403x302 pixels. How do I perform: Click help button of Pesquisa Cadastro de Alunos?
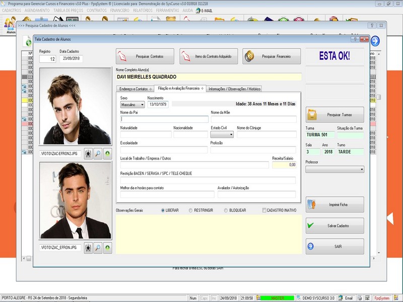click(x=372, y=26)
